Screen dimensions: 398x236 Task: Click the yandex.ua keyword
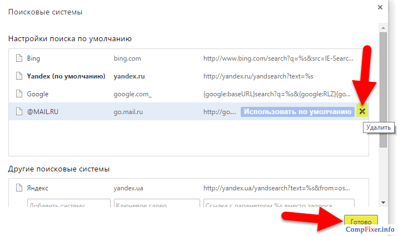tap(128, 188)
